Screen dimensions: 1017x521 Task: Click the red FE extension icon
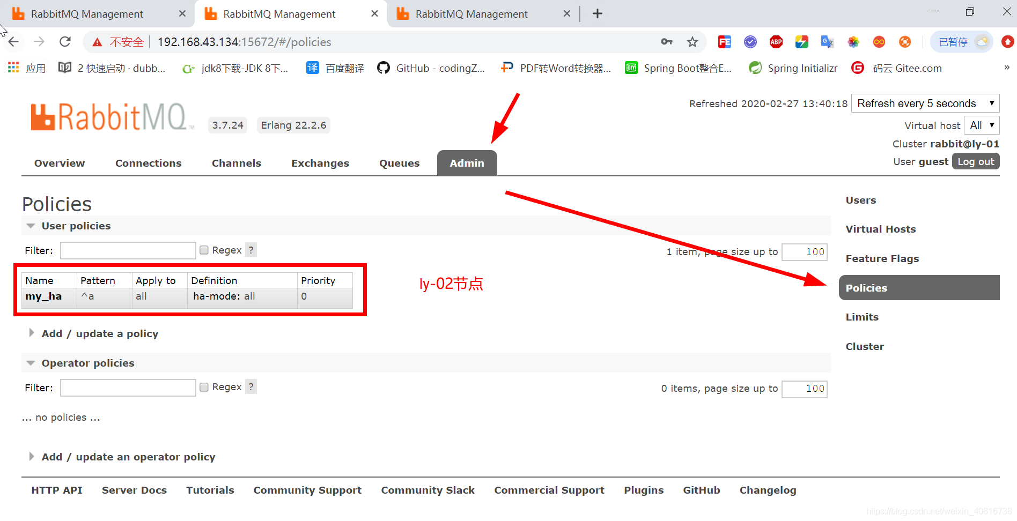coord(725,42)
